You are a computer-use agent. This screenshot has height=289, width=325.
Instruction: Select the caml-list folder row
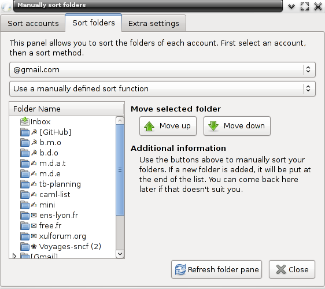[62, 195]
